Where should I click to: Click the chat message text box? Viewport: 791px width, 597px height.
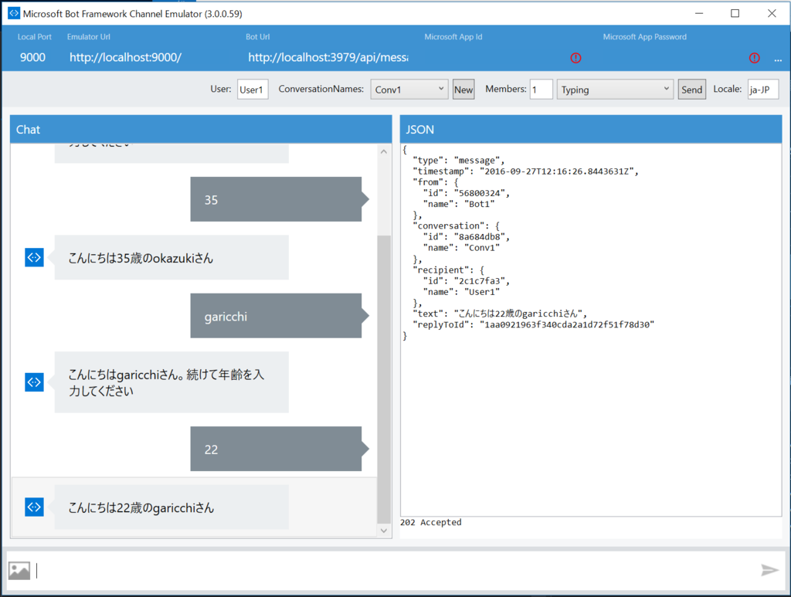click(x=396, y=570)
